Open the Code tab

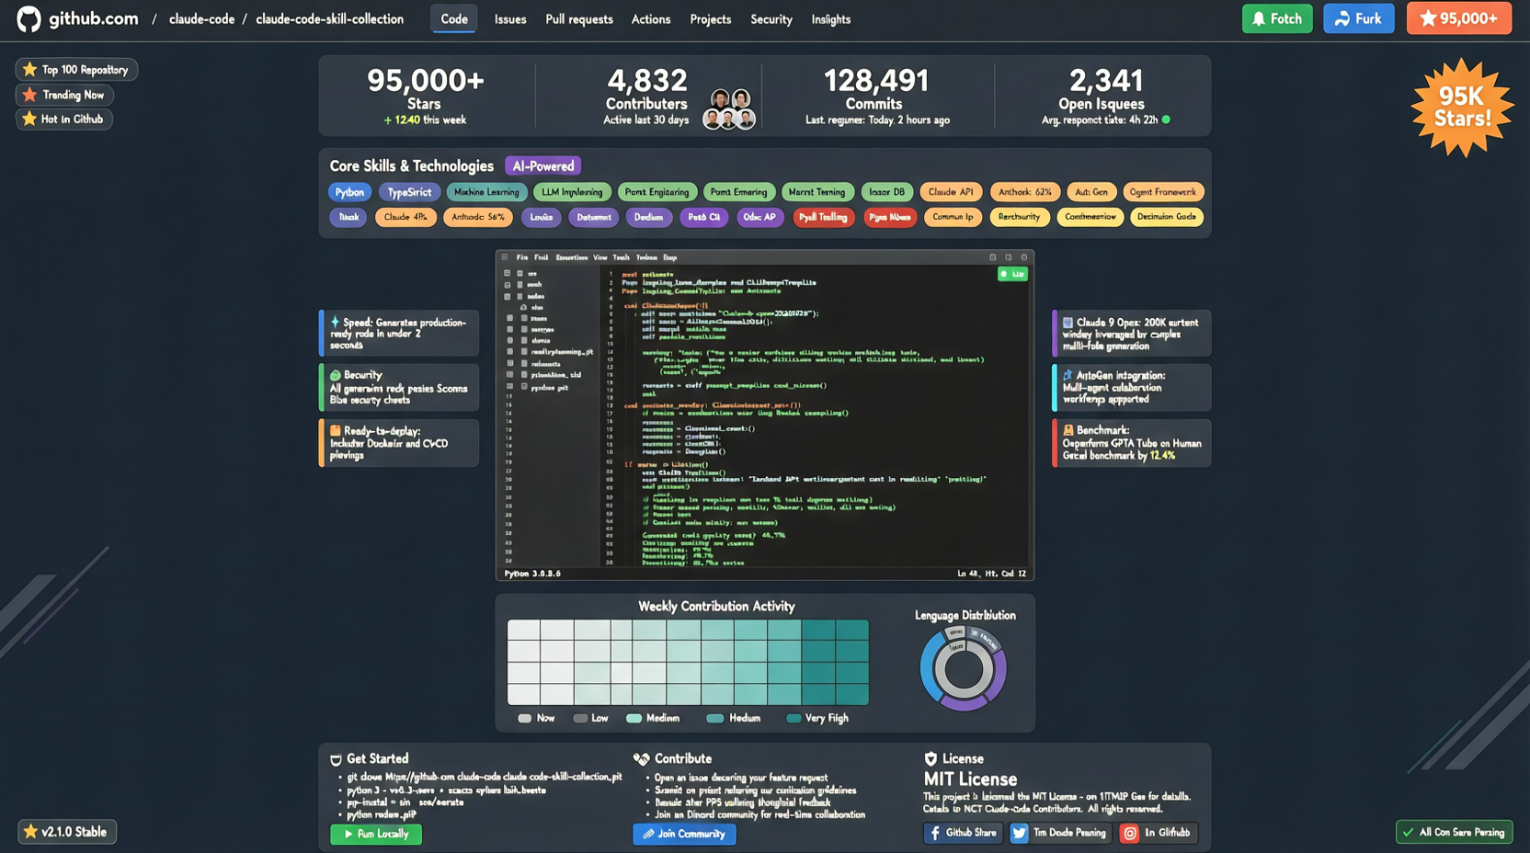pyautogui.click(x=453, y=19)
